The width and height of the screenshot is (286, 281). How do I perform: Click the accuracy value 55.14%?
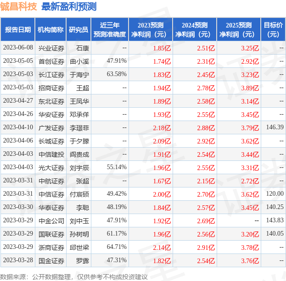click(117, 167)
